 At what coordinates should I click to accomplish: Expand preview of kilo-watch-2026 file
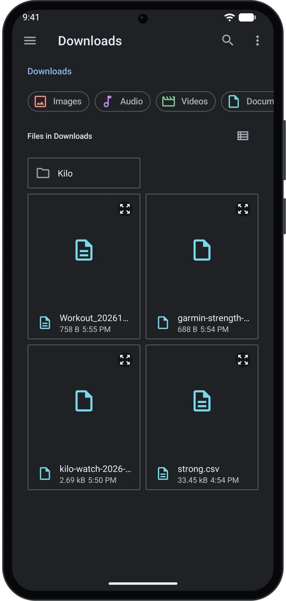(x=125, y=360)
